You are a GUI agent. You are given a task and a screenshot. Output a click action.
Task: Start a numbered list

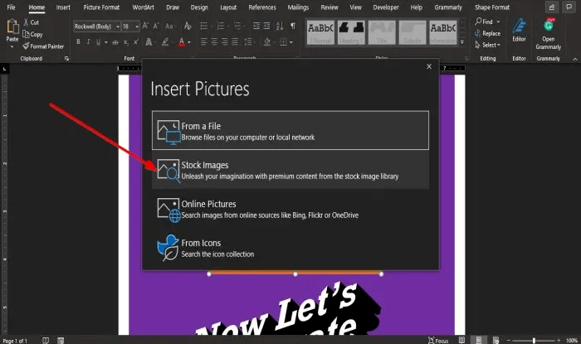(221, 26)
